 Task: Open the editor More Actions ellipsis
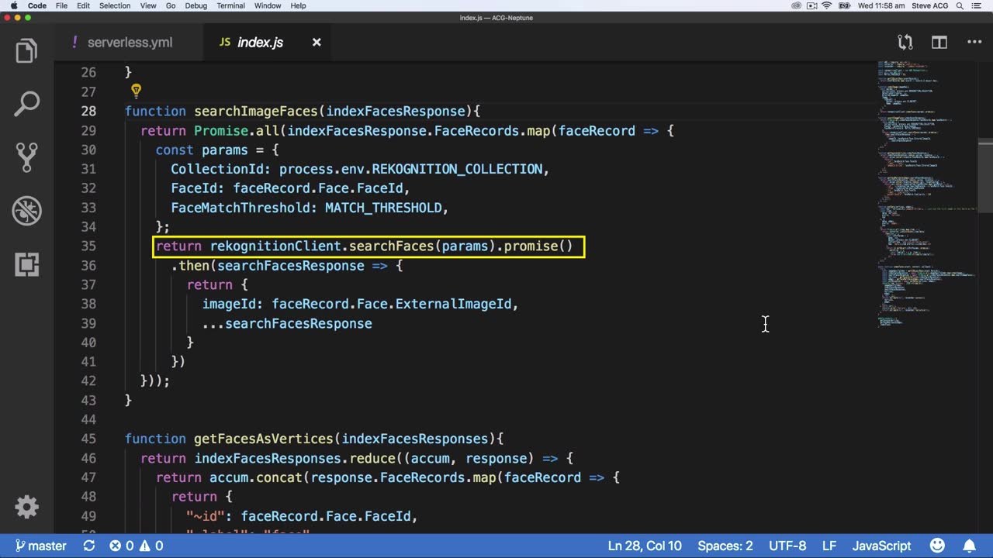coord(974,43)
